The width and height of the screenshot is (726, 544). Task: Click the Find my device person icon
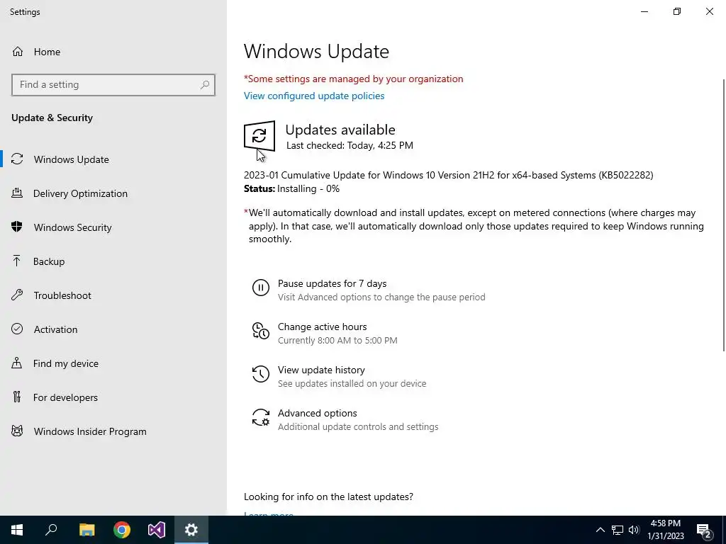[17, 363]
